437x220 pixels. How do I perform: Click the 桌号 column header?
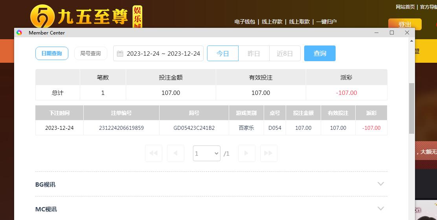coord(275,113)
